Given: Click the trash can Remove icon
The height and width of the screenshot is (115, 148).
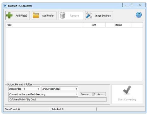Looking at the screenshot, I should click(x=62, y=16).
